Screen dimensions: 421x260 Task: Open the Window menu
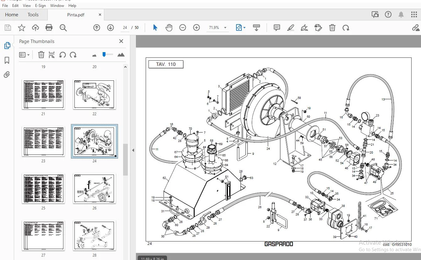[57, 5]
